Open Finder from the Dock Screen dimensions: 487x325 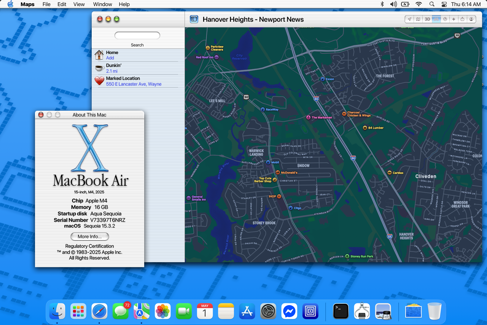(x=57, y=311)
